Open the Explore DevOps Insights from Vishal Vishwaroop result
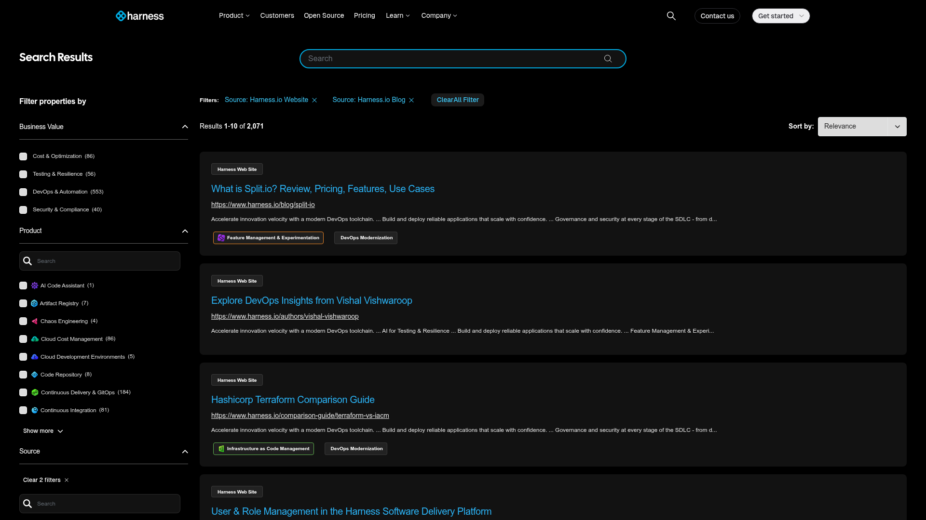Image resolution: width=926 pixels, height=520 pixels. pos(312,301)
